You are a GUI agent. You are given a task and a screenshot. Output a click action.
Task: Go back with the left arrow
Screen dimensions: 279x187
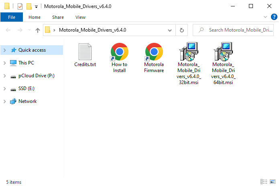[x=8, y=30]
